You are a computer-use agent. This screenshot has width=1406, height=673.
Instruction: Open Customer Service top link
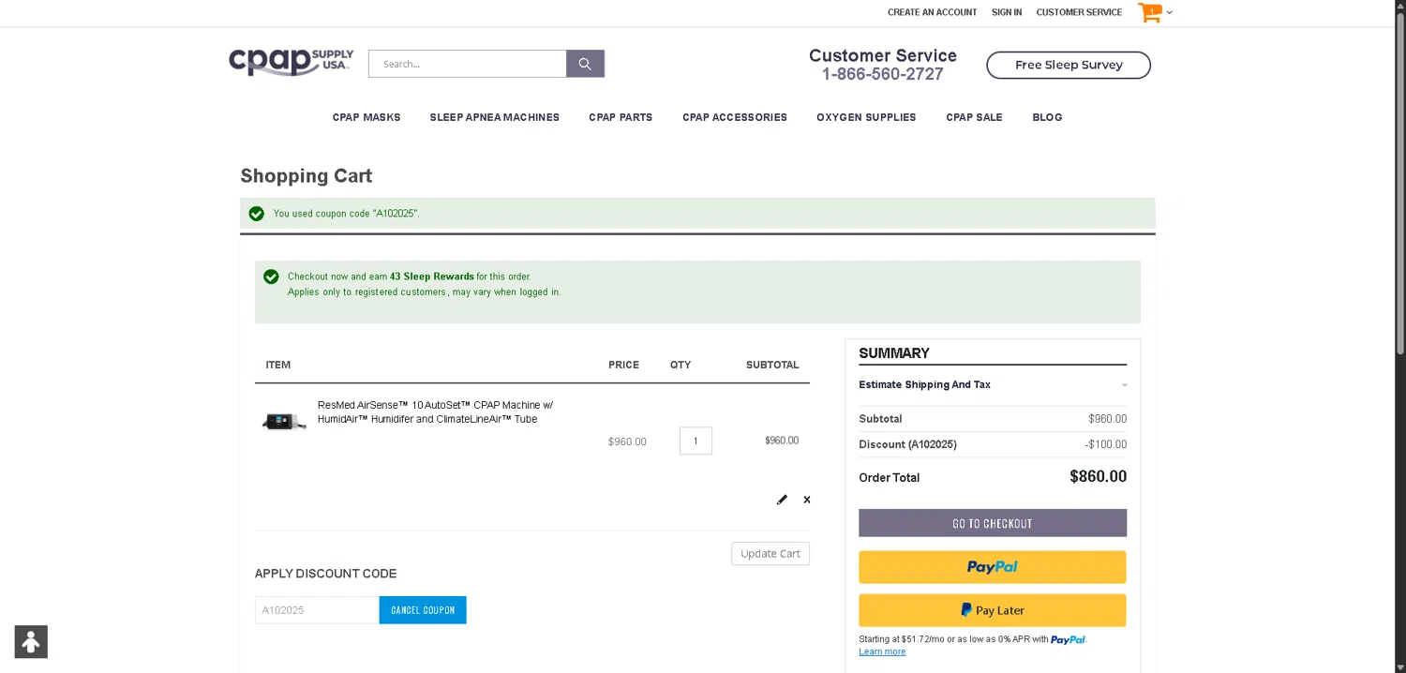click(x=1079, y=12)
